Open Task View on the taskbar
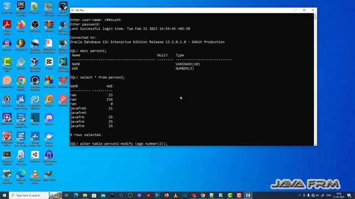 click(x=67, y=195)
